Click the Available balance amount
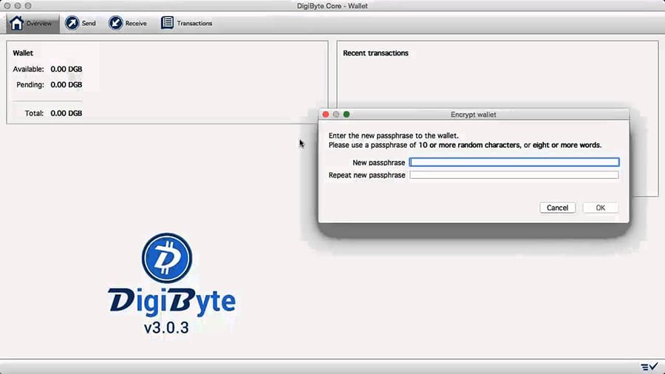The width and height of the screenshot is (665, 374). [66, 69]
